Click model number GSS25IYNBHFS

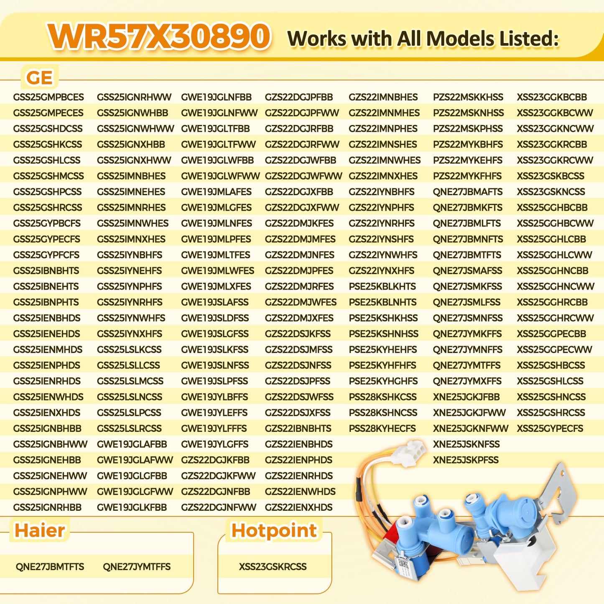[130, 255]
